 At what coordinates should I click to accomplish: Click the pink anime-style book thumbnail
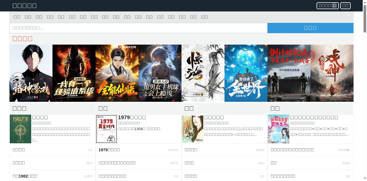coord(278,129)
